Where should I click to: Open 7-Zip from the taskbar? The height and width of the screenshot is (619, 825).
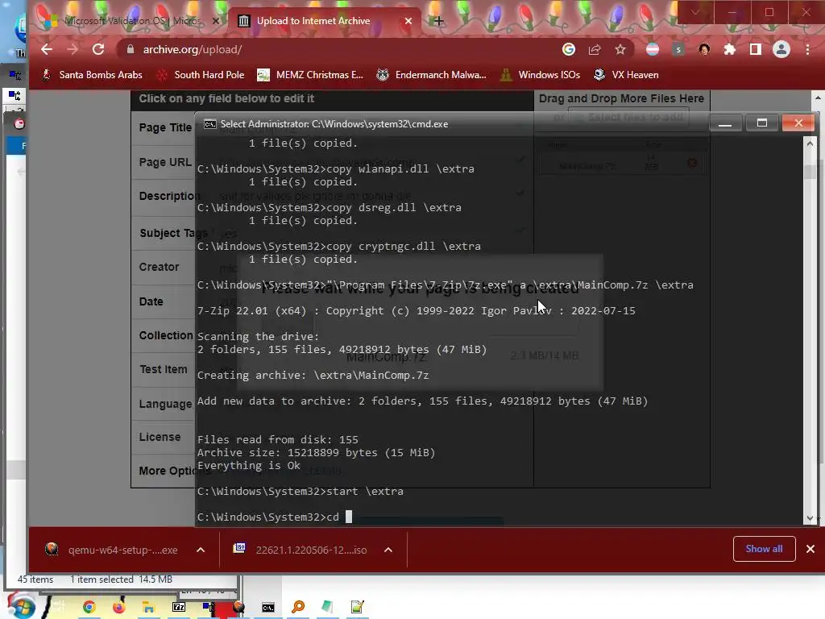click(x=179, y=607)
